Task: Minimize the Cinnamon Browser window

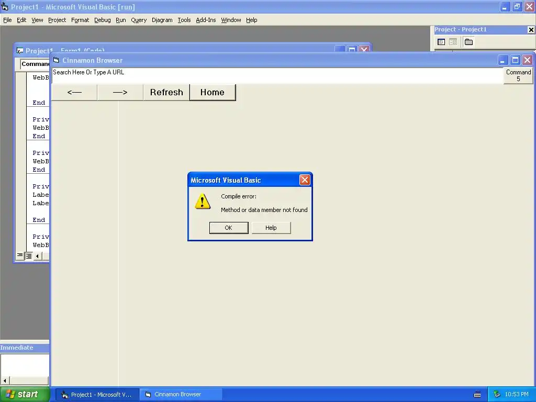Action: (x=502, y=60)
